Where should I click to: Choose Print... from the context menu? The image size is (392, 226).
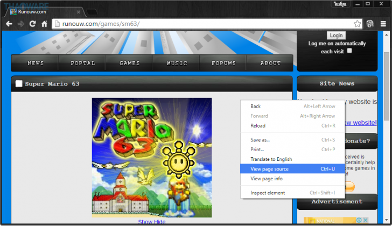pos(292,150)
